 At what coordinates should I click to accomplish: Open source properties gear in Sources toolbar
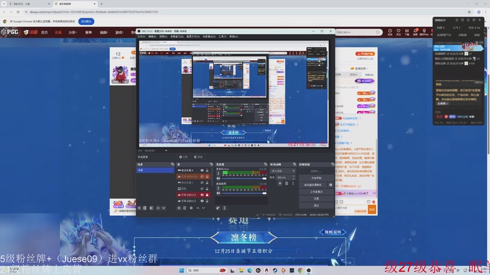191,208
